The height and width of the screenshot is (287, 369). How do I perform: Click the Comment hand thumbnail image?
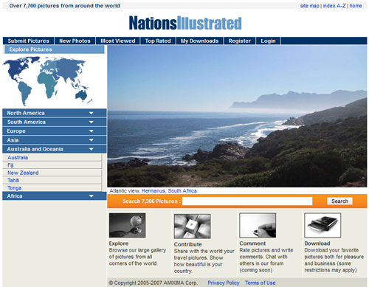pos(258,225)
